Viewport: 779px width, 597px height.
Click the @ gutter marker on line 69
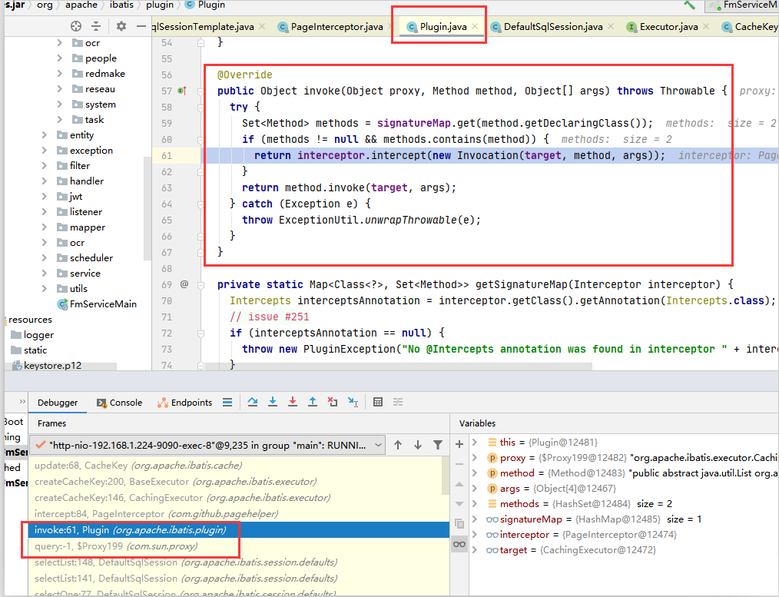pos(184,284)
